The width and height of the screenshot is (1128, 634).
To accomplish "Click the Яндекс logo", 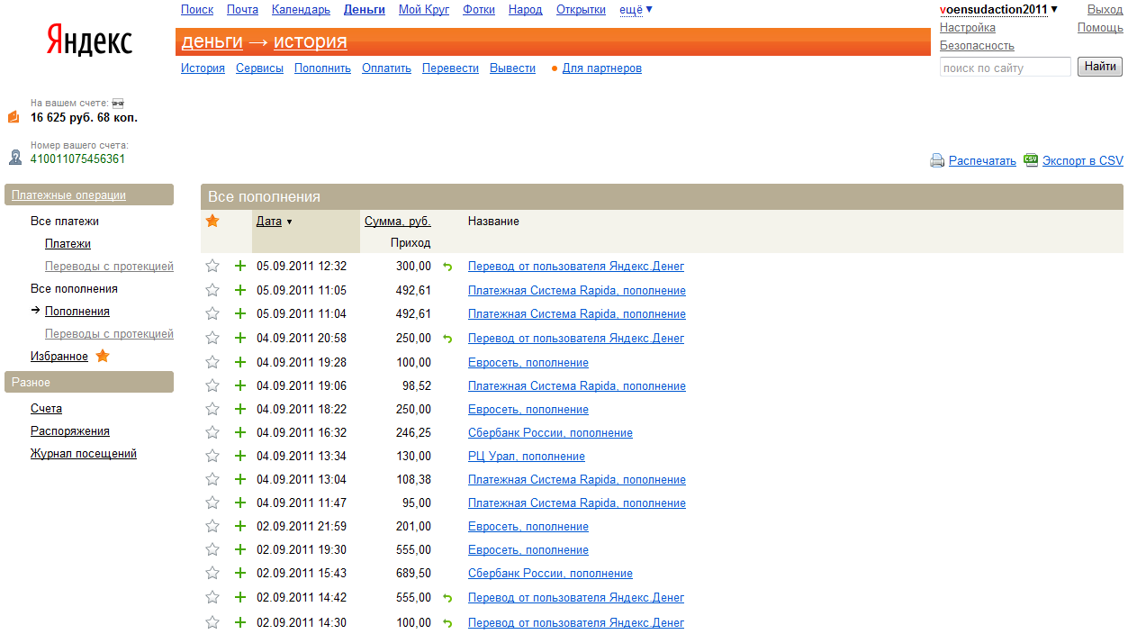I will tap(89, 41).
